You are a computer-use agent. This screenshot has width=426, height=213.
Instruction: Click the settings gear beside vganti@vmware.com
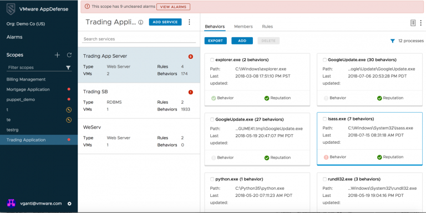click(x=69, y=204)
